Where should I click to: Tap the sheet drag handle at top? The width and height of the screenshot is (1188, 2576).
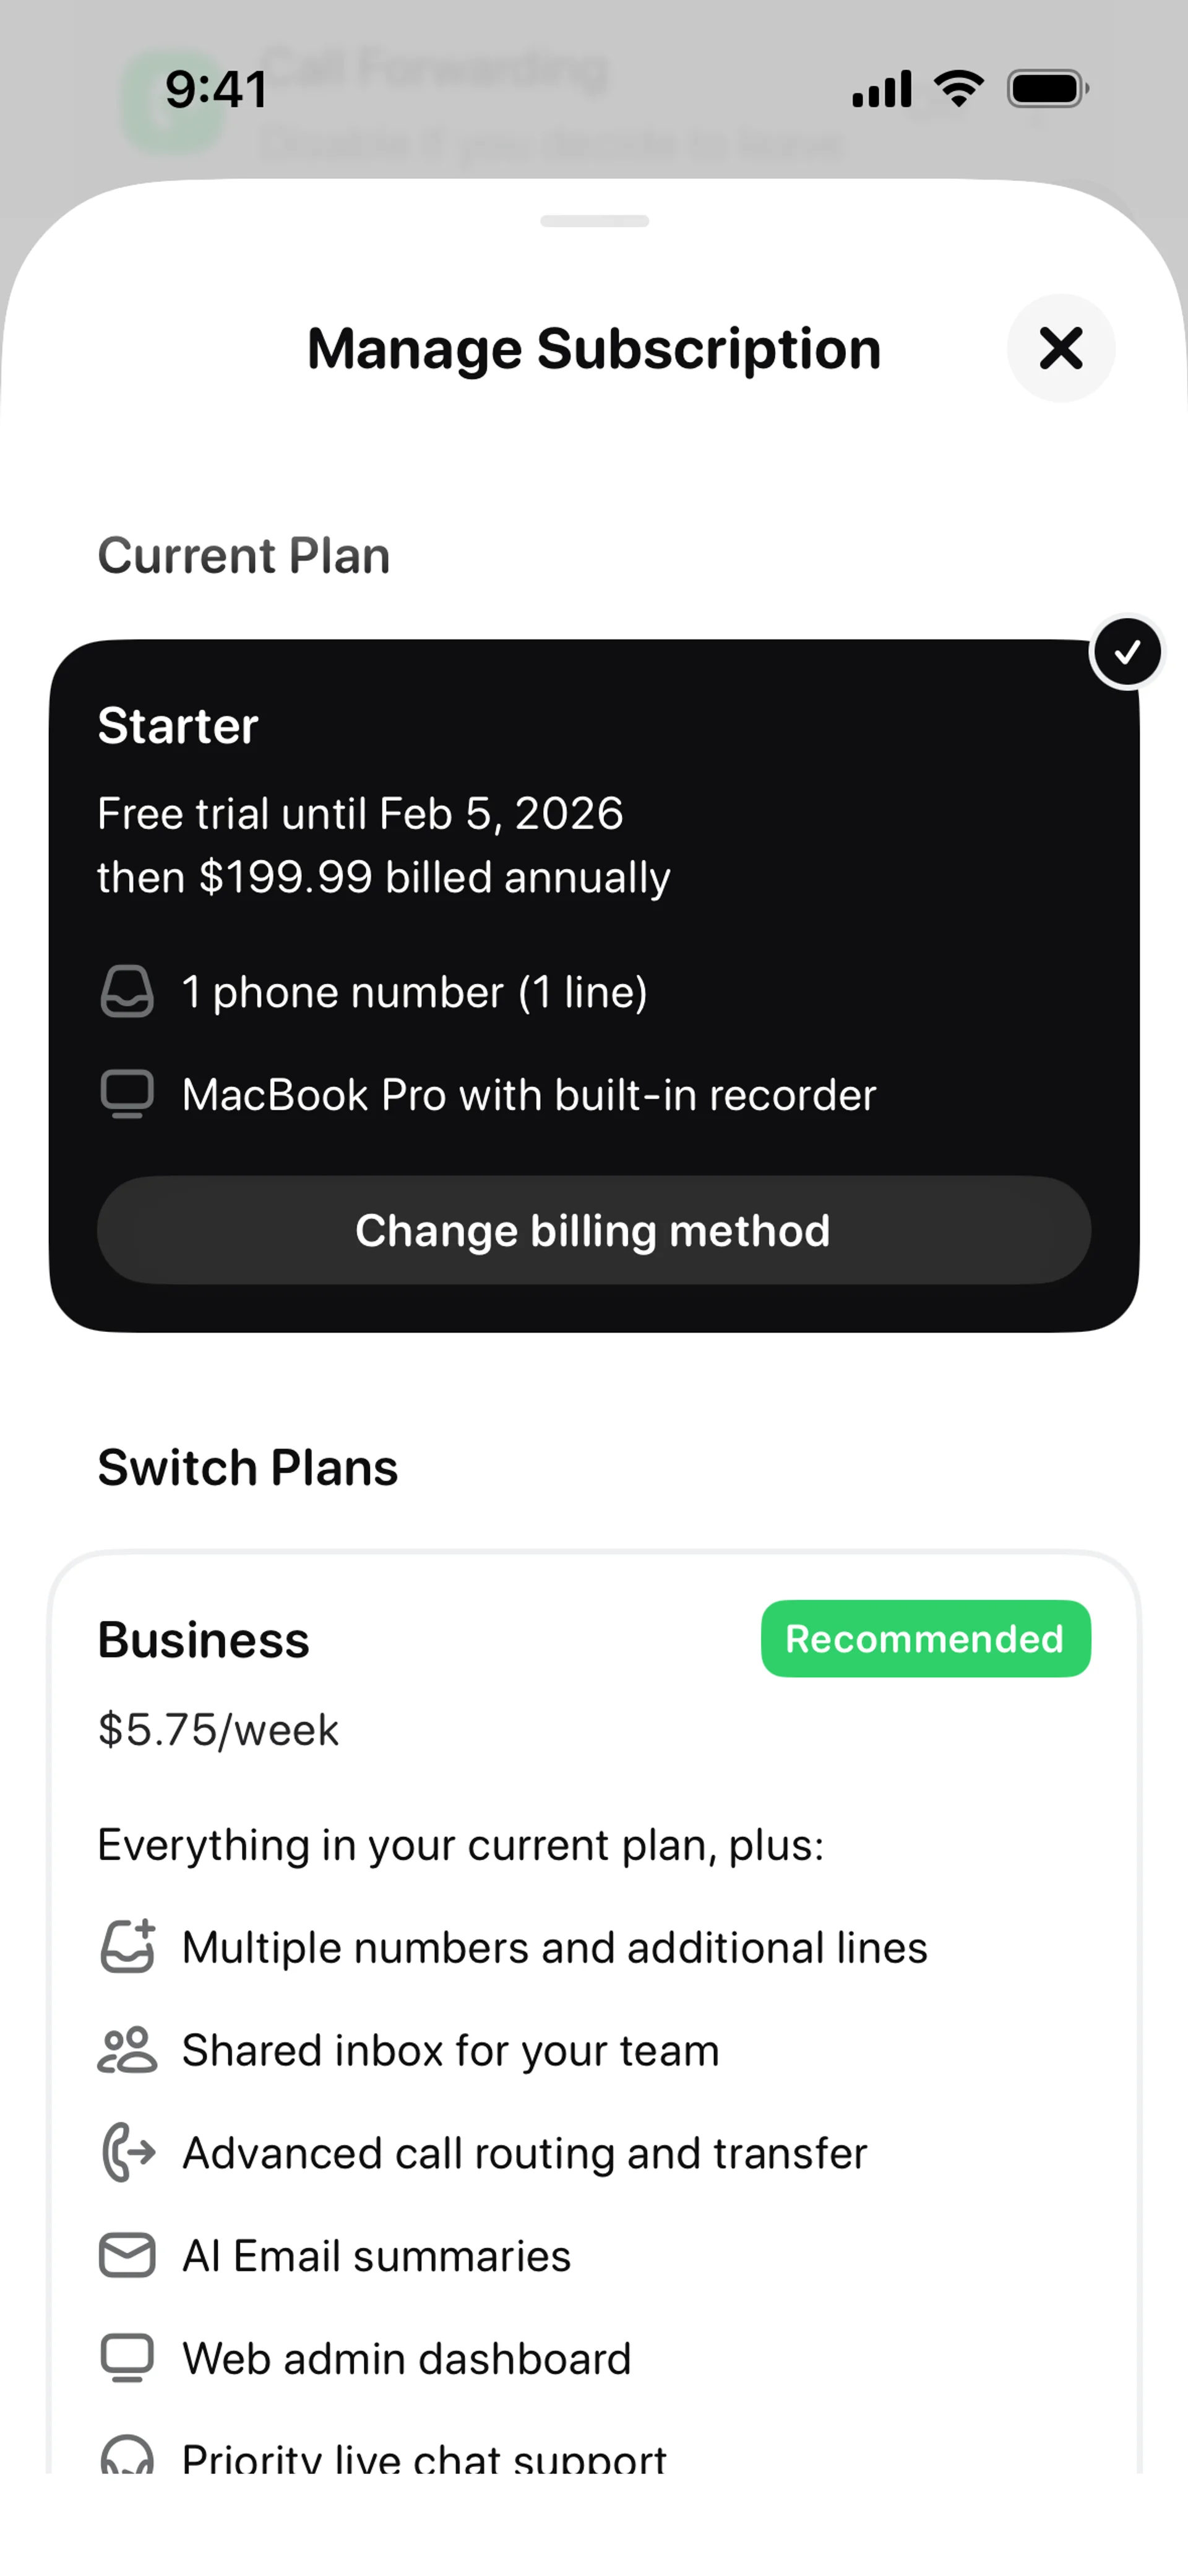[x=594, y=221]
